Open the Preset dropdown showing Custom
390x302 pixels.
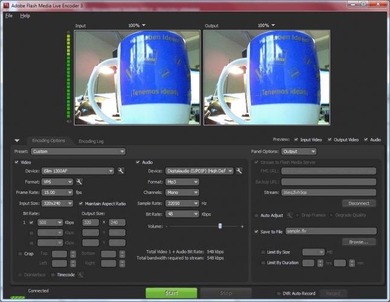click(x=78, y=151)
